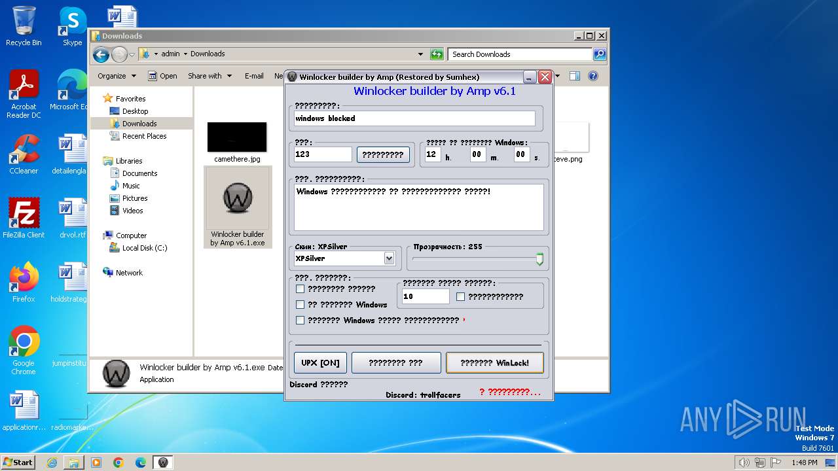Tick the checkbox next to the 10 field

tap(460, 296)
